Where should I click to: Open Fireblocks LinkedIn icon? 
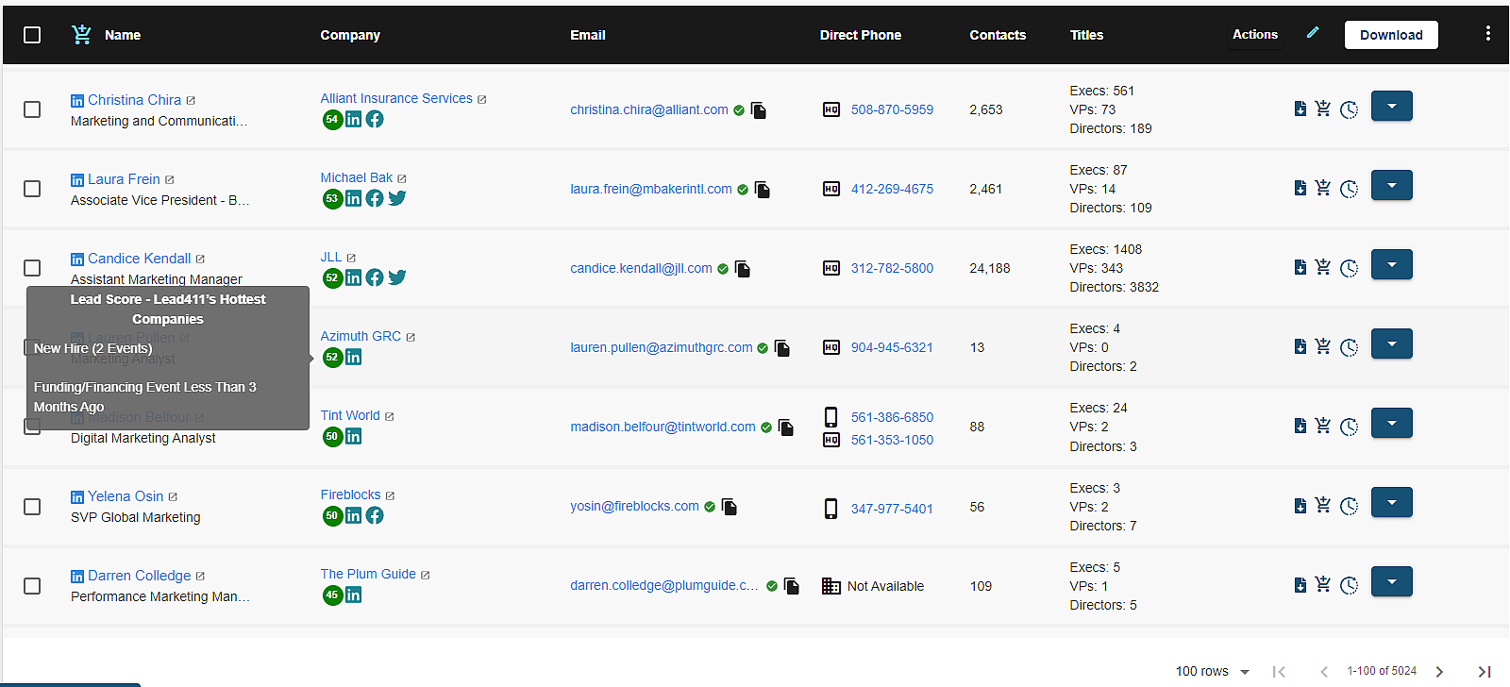coord(353,515)
